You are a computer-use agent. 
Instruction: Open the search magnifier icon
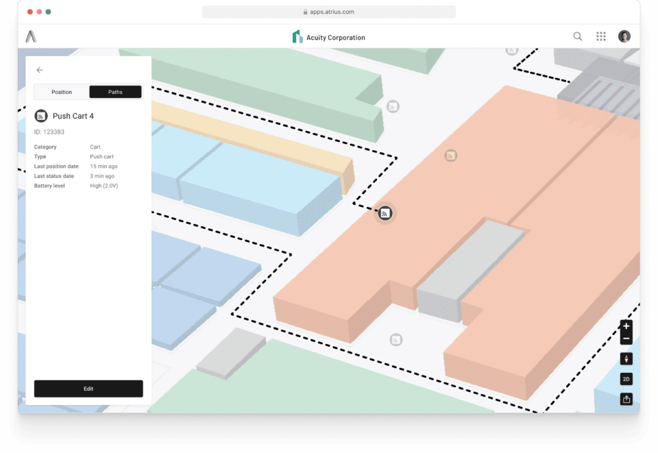tap(578, 37)
